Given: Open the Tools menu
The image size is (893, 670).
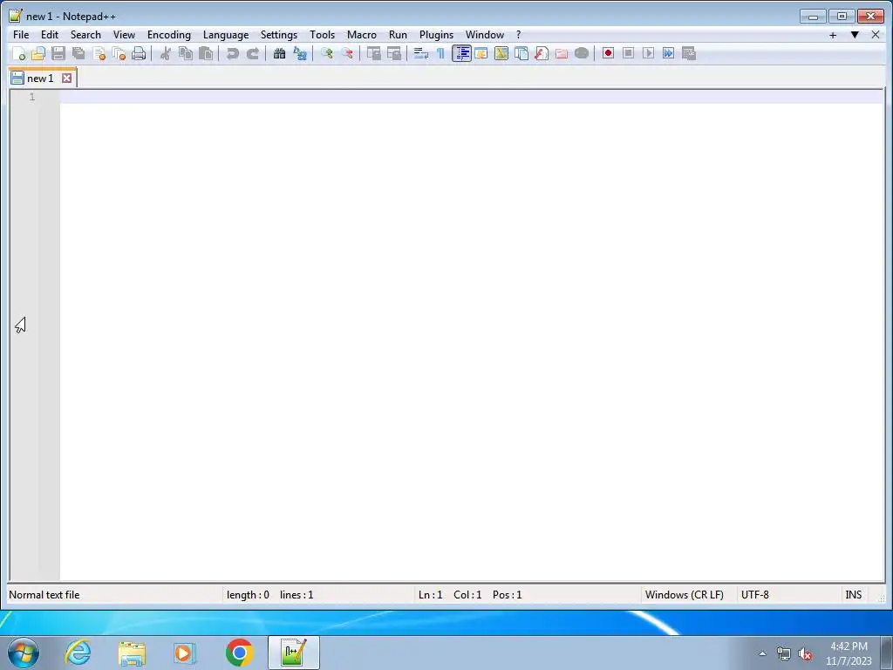Looking at the screenshot, I should pyautogui.click(x=323, y=35).
